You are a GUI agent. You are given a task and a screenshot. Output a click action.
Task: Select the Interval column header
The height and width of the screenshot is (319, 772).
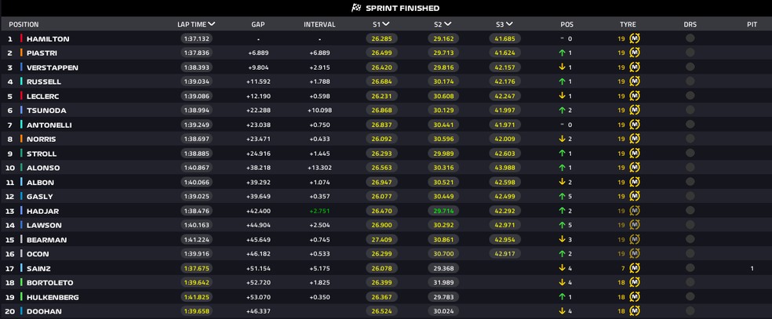[x=319, y=24]
